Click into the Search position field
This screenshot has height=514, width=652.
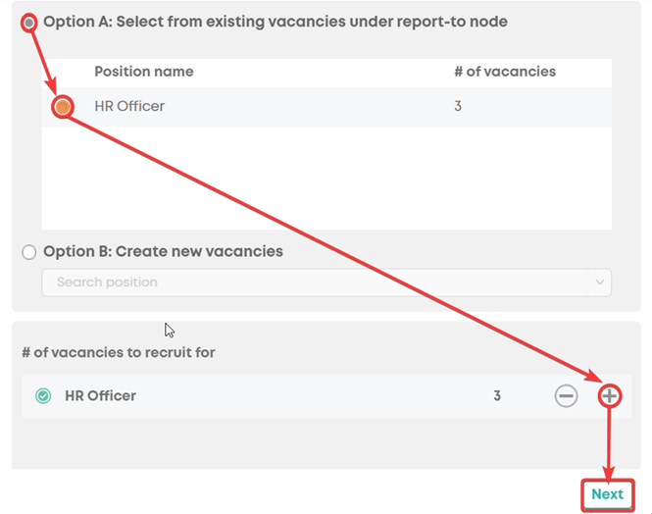tap(326, 283)
